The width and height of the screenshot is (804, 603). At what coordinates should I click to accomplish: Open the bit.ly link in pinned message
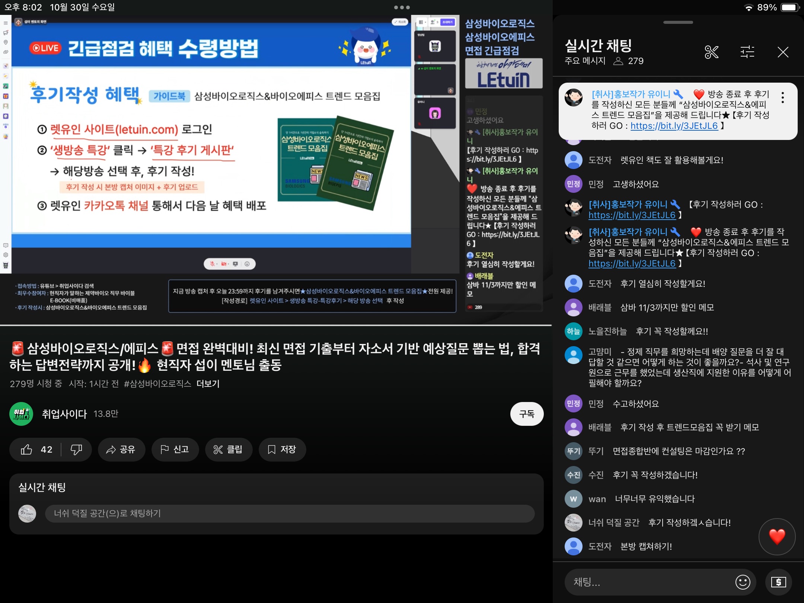tap(674, 126)
